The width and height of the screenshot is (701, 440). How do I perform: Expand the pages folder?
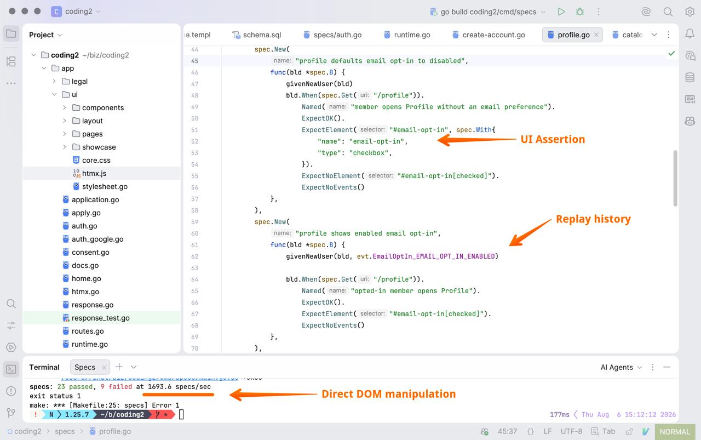point(65,134)
